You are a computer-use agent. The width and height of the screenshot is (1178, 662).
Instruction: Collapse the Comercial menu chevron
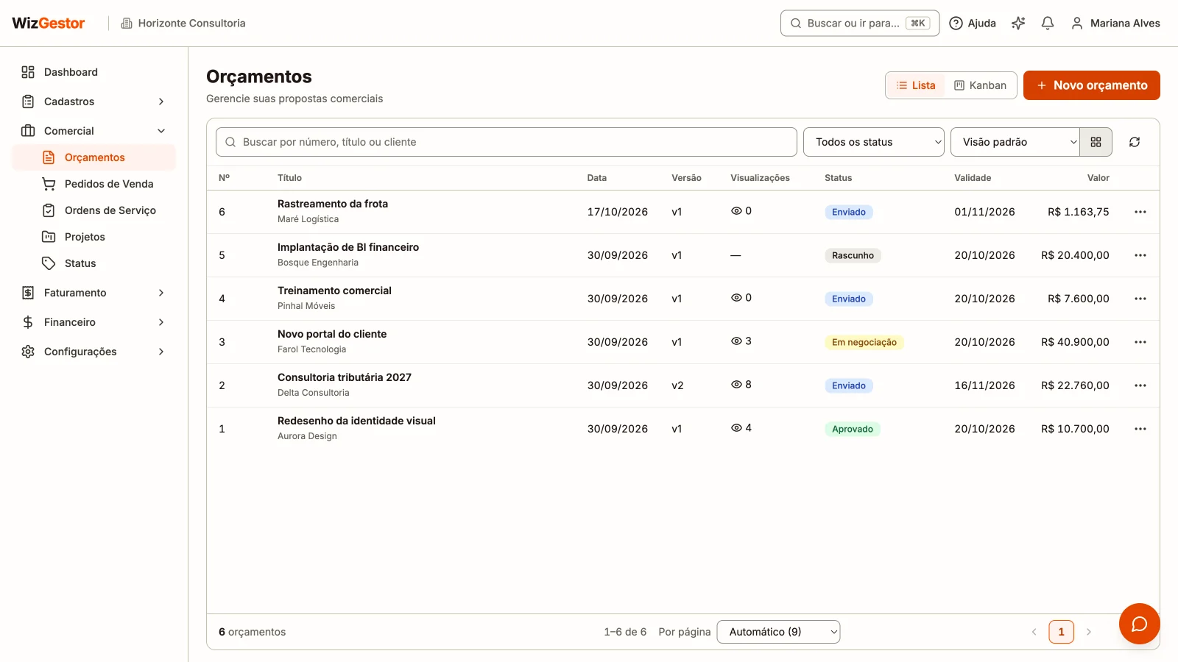tap(161, 131)
